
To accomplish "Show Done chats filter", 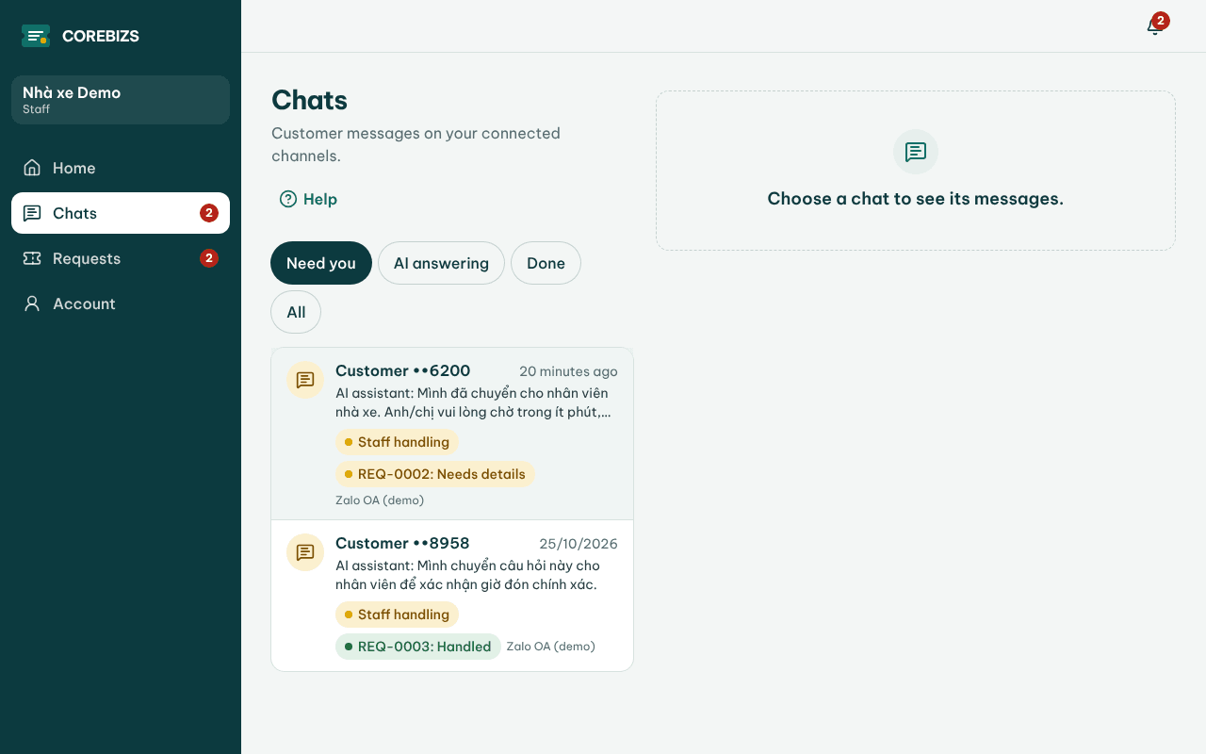I will (x=546, y=263).
